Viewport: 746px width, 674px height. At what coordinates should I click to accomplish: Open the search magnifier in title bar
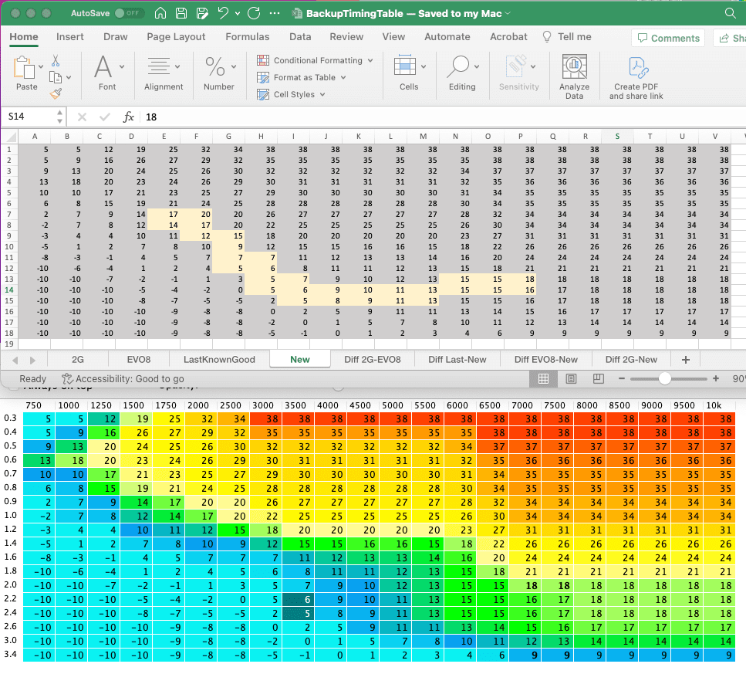731,13
